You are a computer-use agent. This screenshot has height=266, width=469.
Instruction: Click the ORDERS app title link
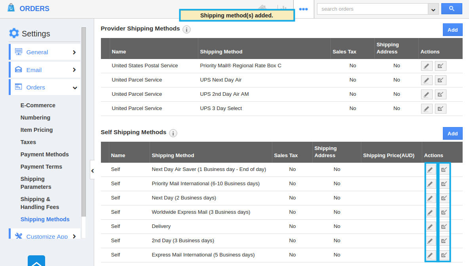[34, 9]
